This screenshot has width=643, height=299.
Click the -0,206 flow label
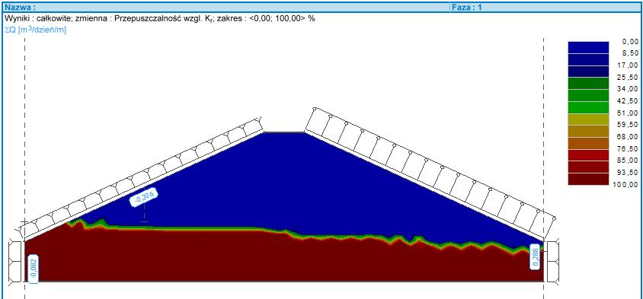point(144,199)
